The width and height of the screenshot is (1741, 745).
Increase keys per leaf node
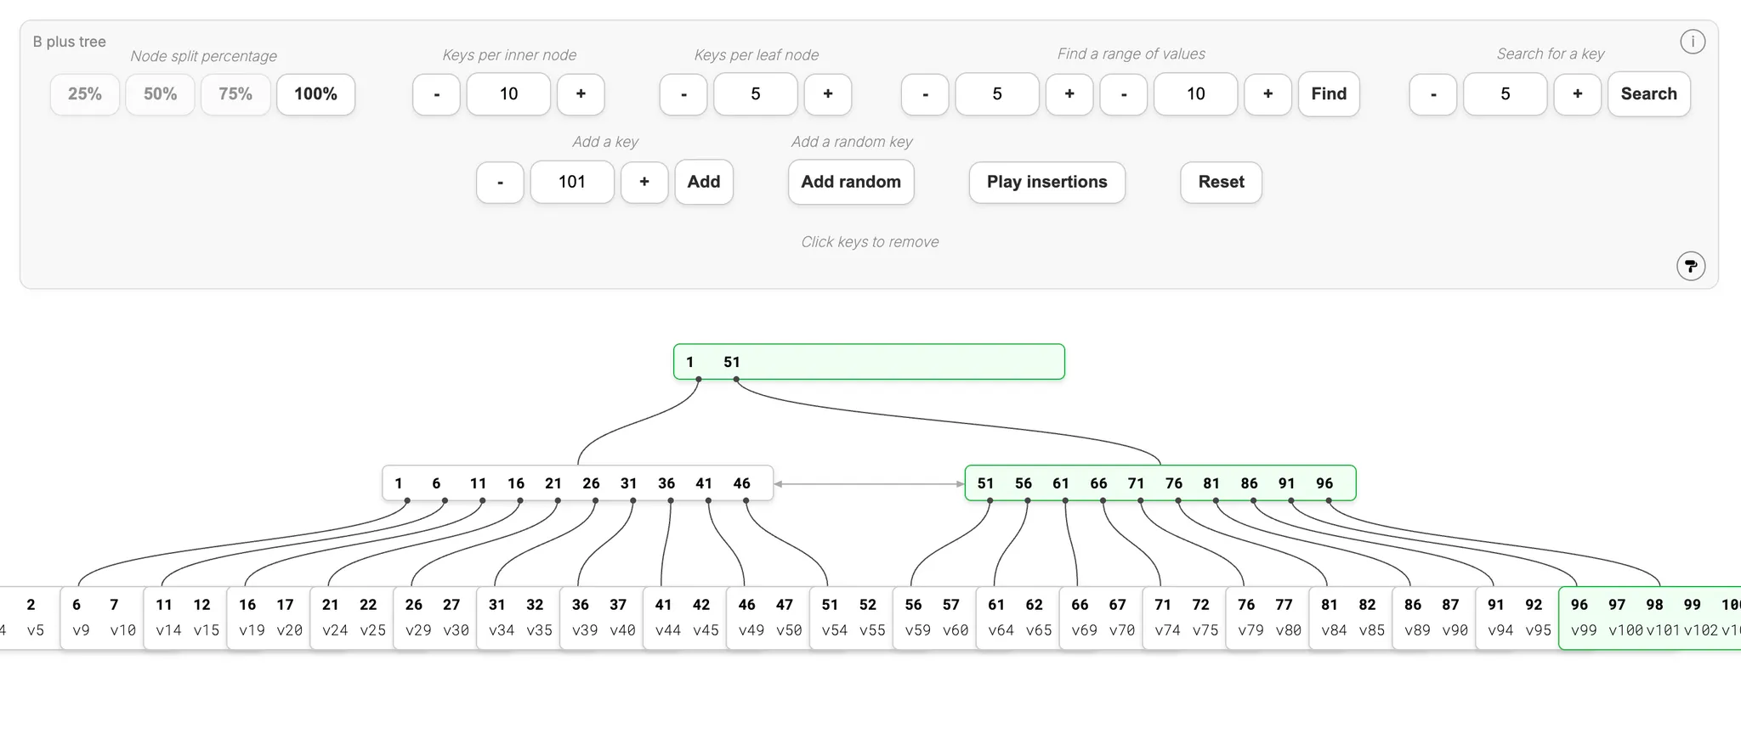click(827, 94)
